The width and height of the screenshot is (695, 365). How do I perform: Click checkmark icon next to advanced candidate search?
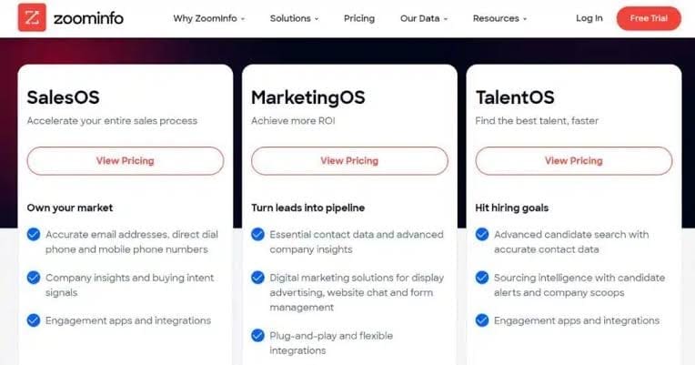tap(482, 234)
